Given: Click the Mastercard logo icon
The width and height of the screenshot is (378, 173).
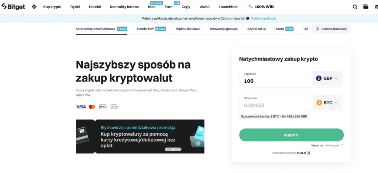Looking at the screenshot, I should 92,107.
